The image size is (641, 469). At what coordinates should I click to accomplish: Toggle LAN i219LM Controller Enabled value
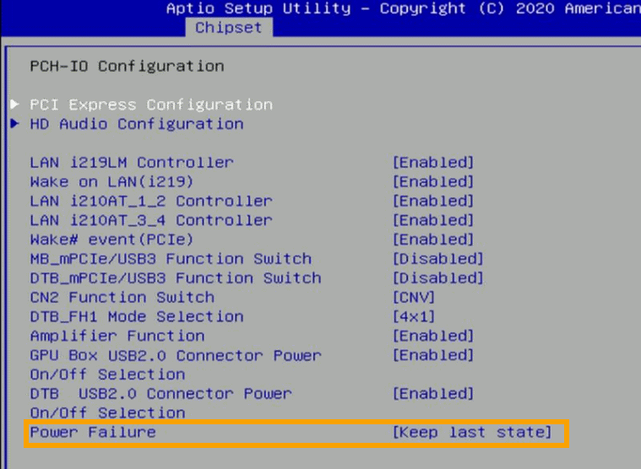point(433,163)
